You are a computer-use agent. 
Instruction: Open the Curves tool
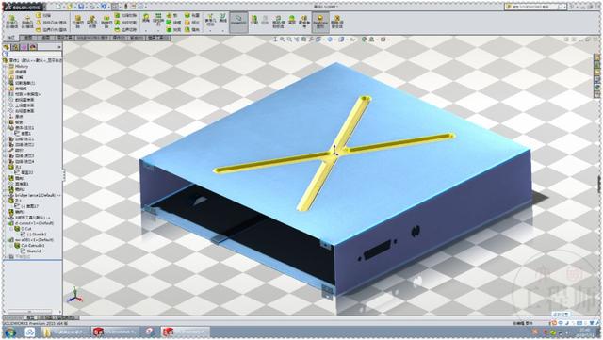point(223,19)
